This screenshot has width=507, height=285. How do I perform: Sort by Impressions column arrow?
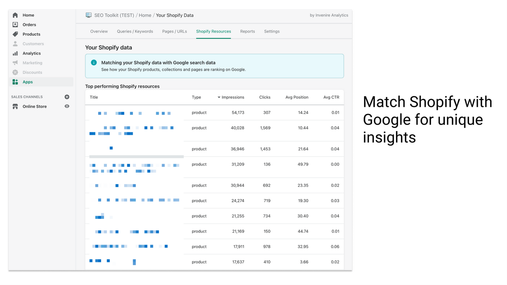click(219, 97)
